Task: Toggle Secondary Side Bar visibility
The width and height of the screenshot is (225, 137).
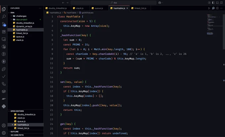Action: click(221, 3)
